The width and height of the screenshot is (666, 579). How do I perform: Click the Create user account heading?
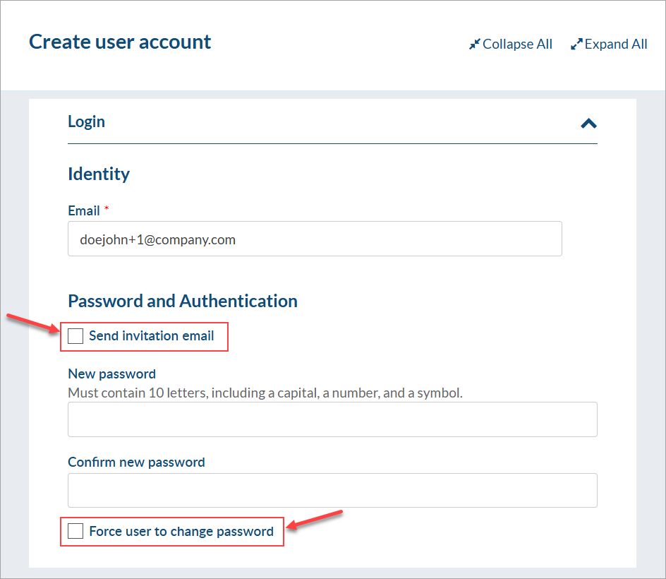[x=120, y=42]
